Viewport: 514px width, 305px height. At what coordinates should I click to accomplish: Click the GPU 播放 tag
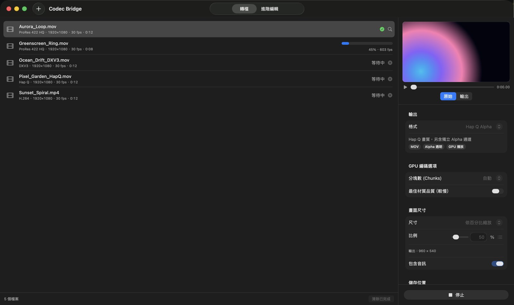pyautogui.click(x=456, y=147)
